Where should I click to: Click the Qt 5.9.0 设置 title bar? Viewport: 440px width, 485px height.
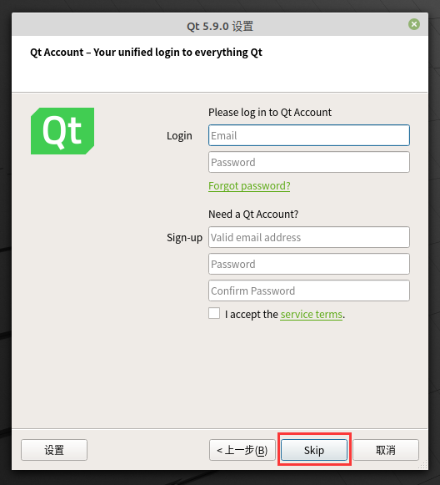pos(220,26)
